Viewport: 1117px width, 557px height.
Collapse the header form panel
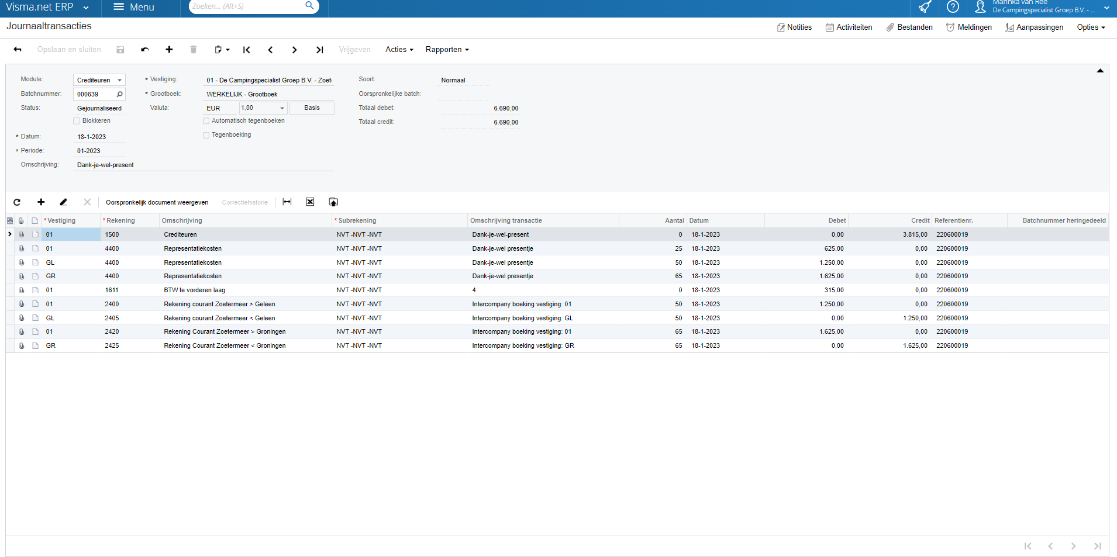coord(1099,71)
